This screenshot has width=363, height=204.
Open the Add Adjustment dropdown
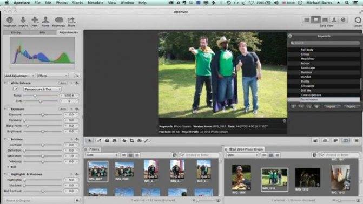19,76
